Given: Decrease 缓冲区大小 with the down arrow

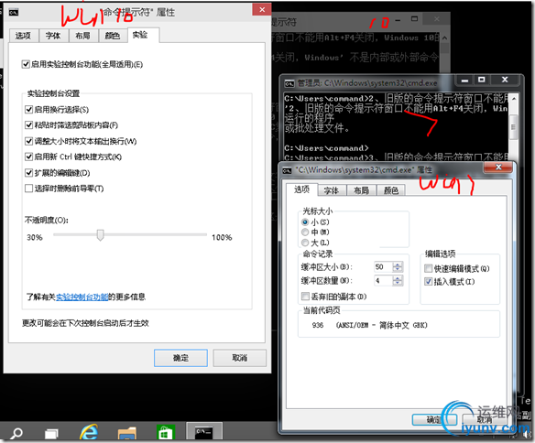Looking at the screenshot, I should 398,269.
